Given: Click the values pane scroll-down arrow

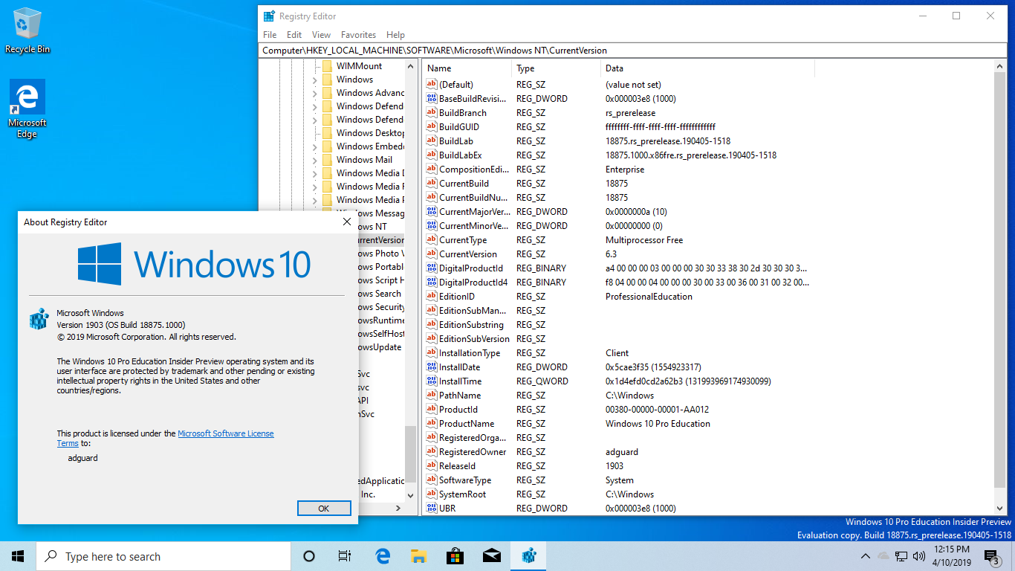Looking at the screenshot, I should pyautogui.click(x=999, y=509).
